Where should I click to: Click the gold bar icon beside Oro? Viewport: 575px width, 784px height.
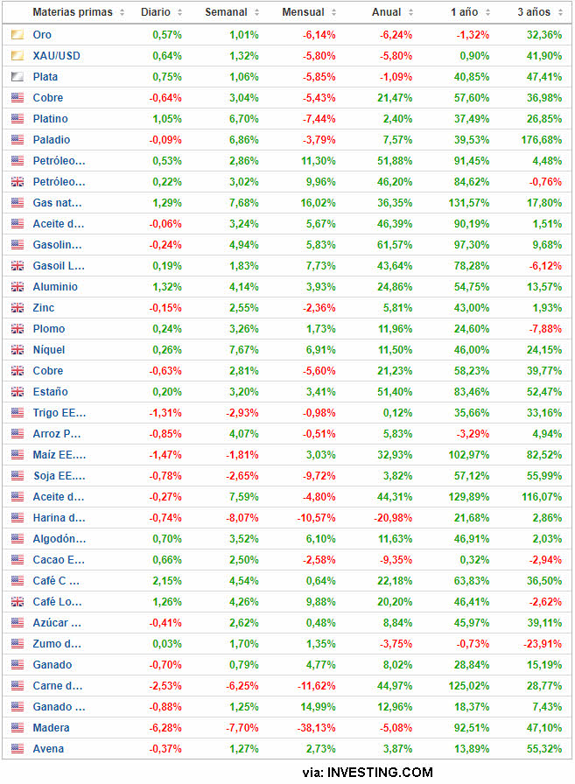click(x=18, y=35)
